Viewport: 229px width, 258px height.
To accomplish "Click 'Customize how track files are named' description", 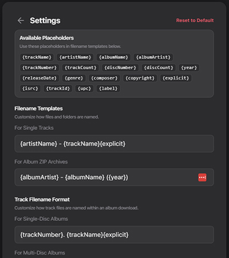I will [76, 208].
